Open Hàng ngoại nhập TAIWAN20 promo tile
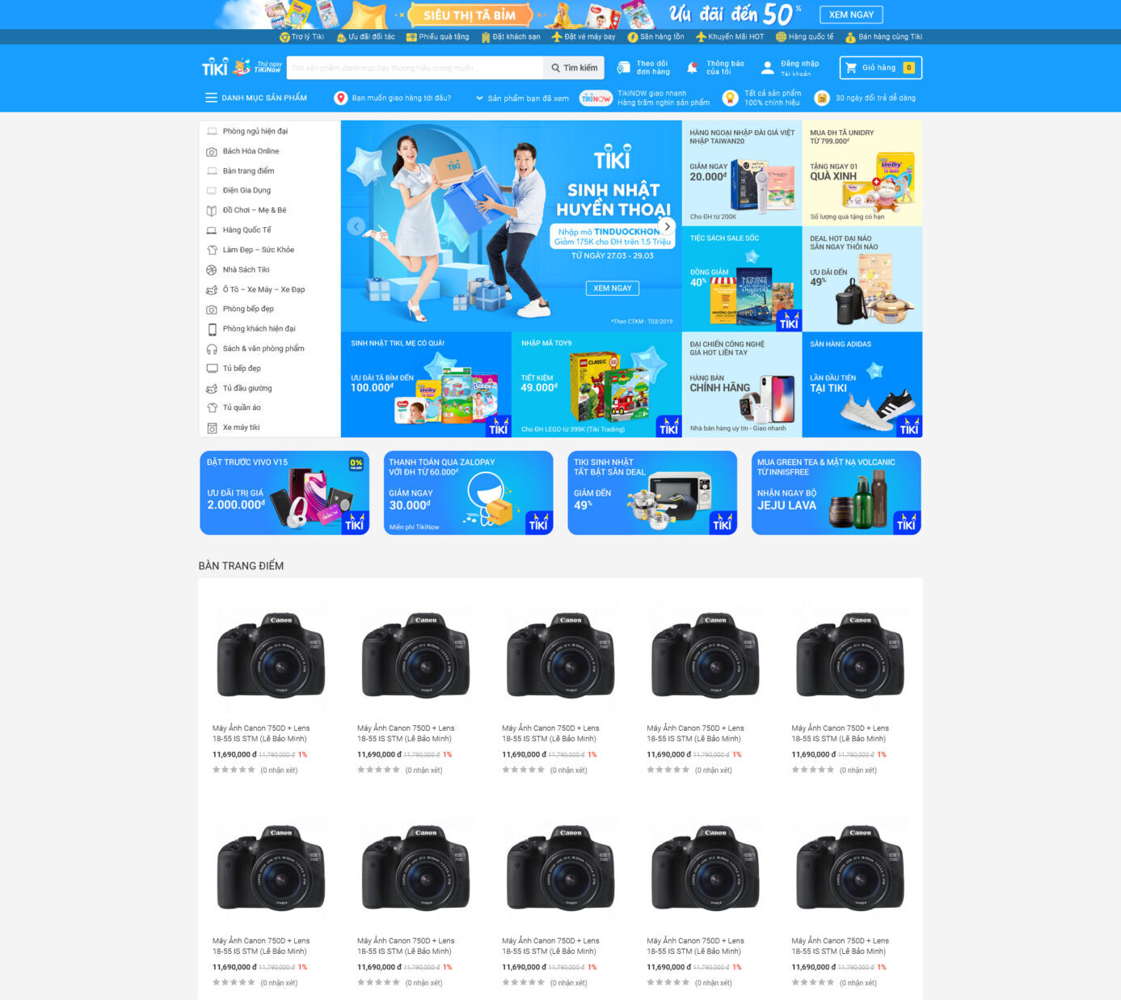This screenshot has height=1000, width=1121. [742, 173]
